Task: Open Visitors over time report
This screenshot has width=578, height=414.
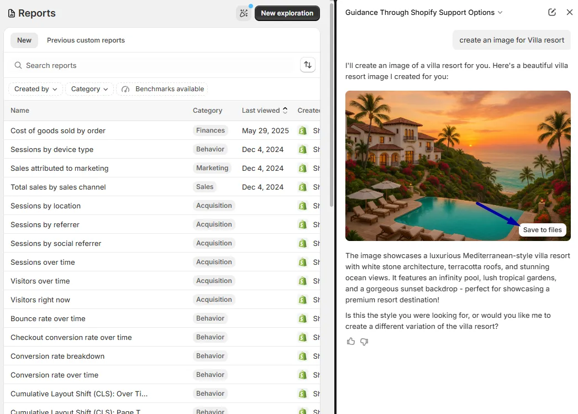Action: pos(40,281)
